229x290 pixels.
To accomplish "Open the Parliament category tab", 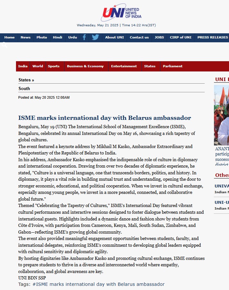I will pyautogui.click(x=173, y=66).
